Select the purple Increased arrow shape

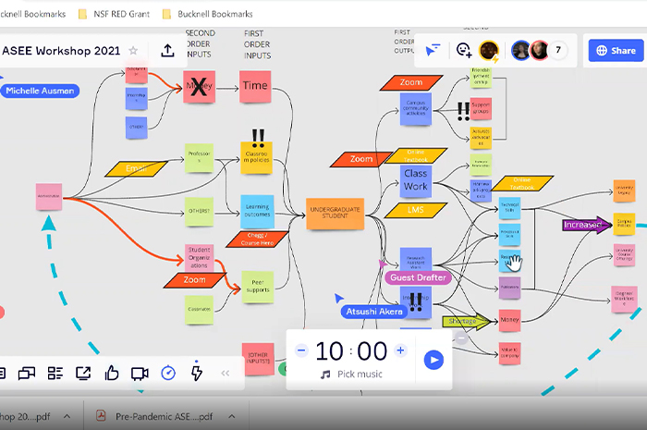coord(587,225)
